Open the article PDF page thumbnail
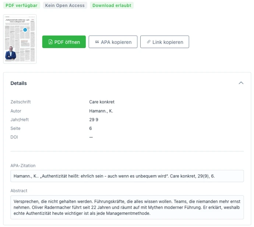 pyautogui.click(x=20, y=39)
